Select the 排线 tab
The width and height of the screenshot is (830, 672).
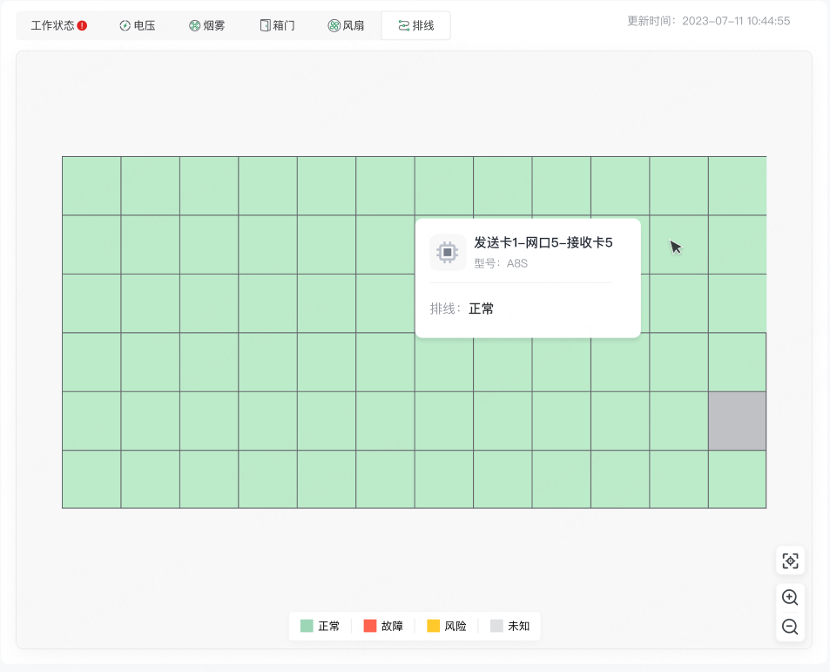tap(416, 25)
